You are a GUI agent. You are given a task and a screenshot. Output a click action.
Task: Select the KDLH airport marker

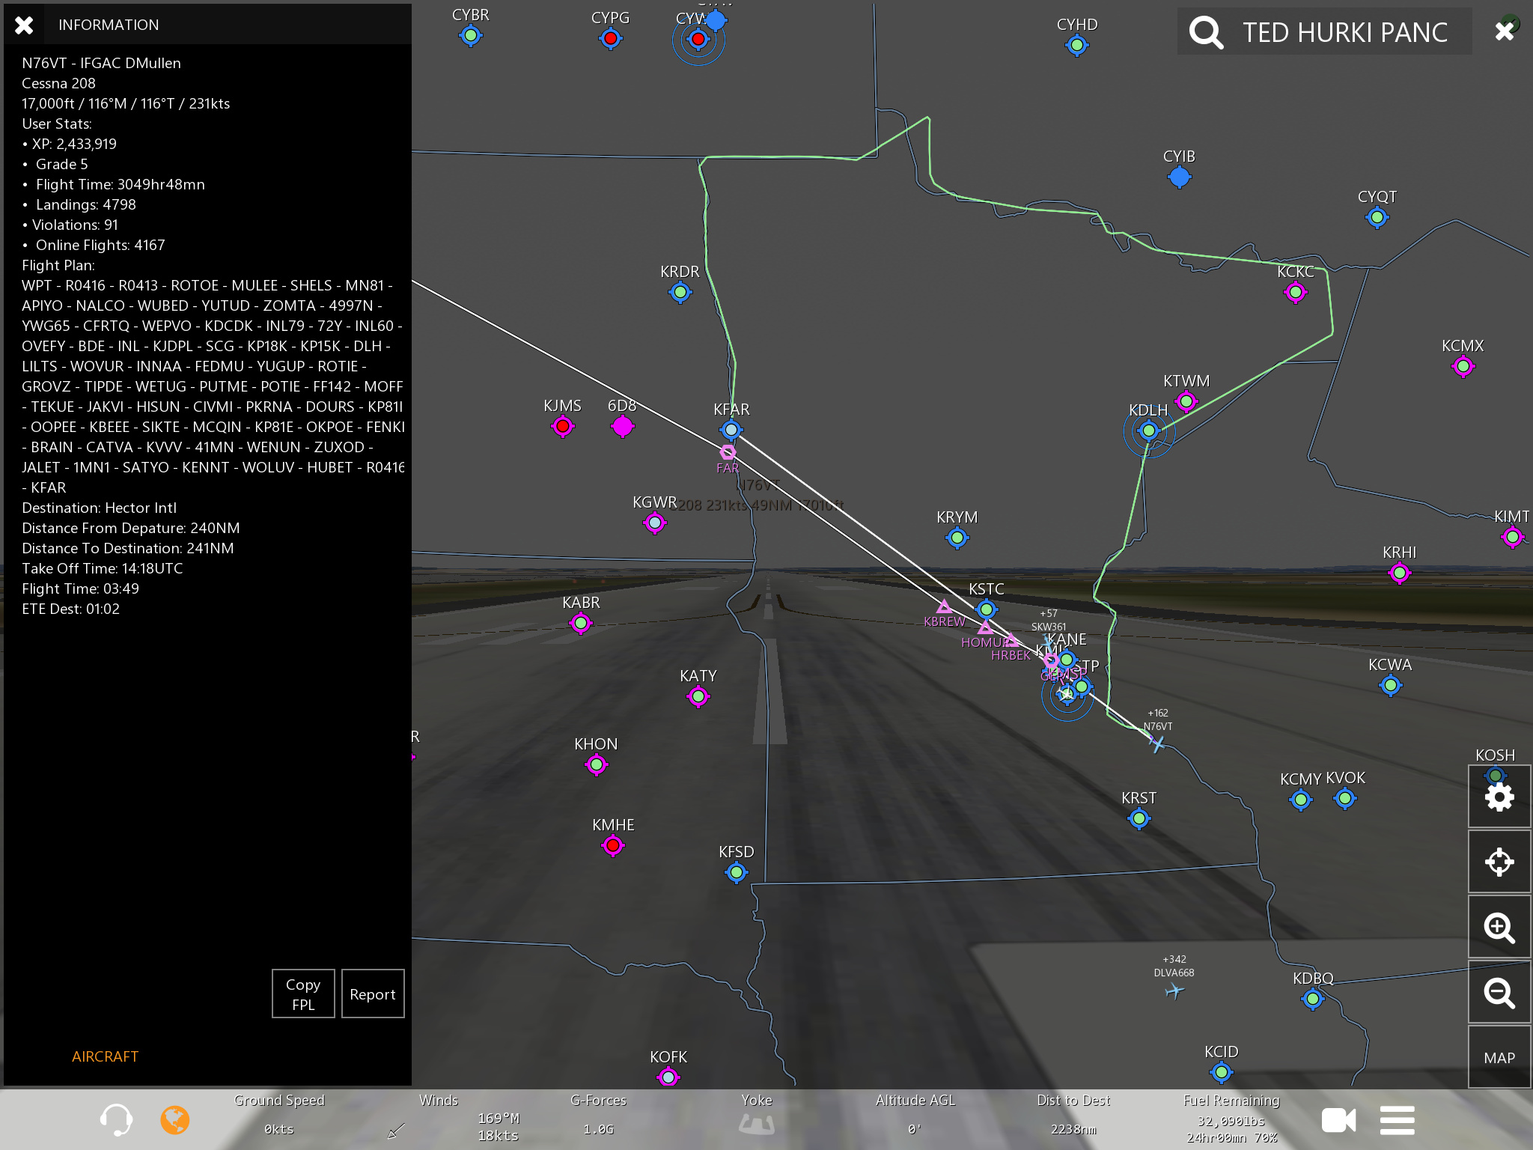click(1148, 431)
